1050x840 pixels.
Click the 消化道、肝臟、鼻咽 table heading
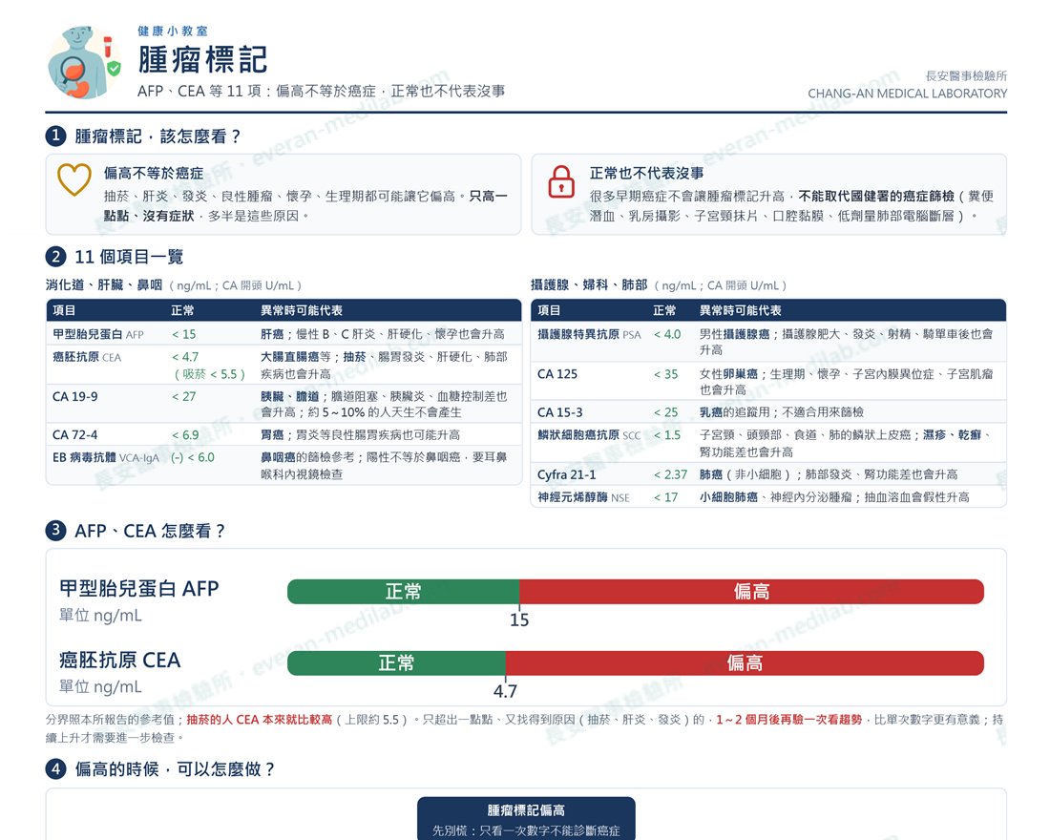104,284
